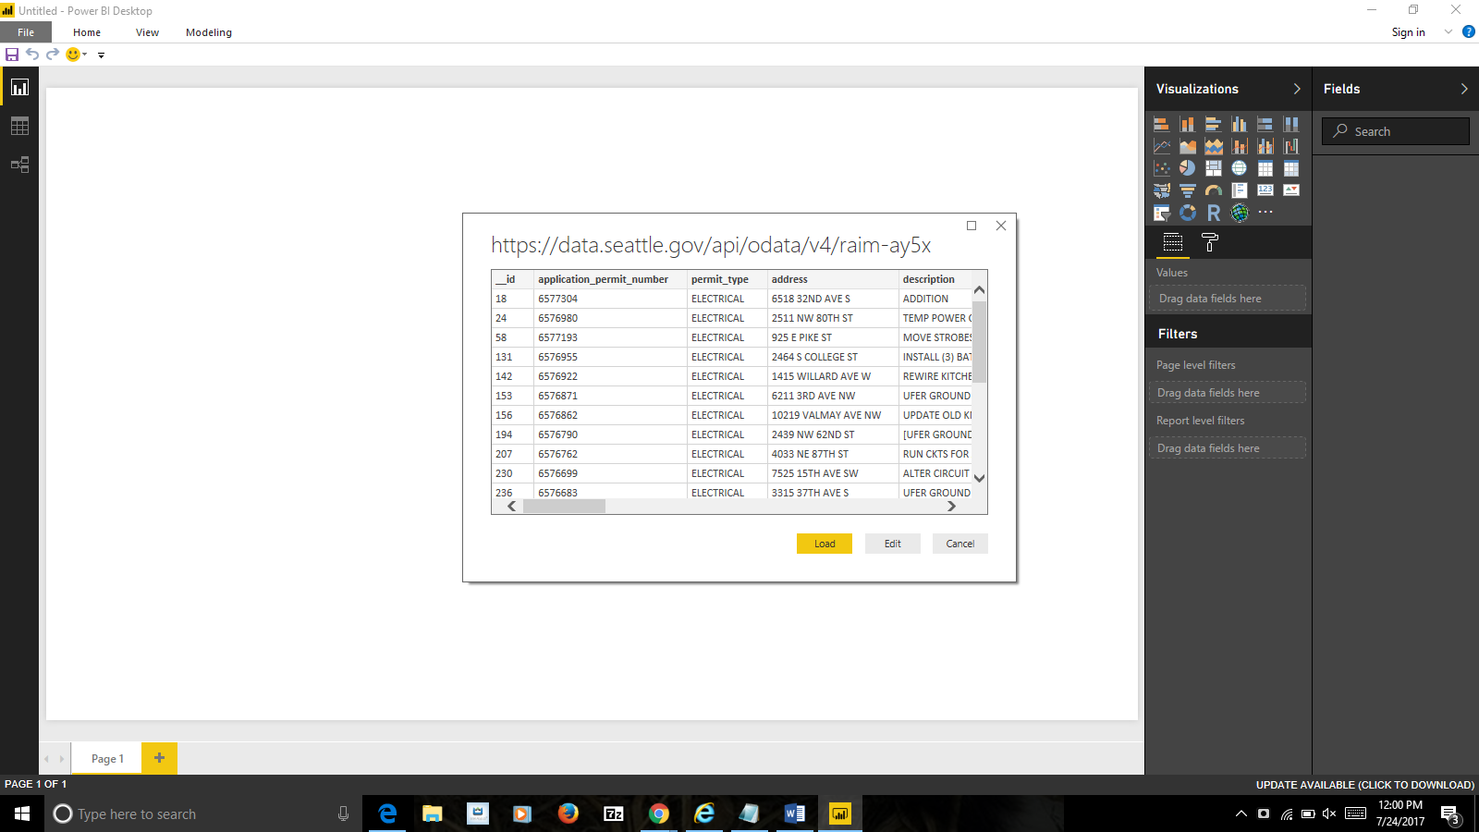Select the ArcGIS Maps visualization
The image size is (1479, 832).
(1240, 213)
